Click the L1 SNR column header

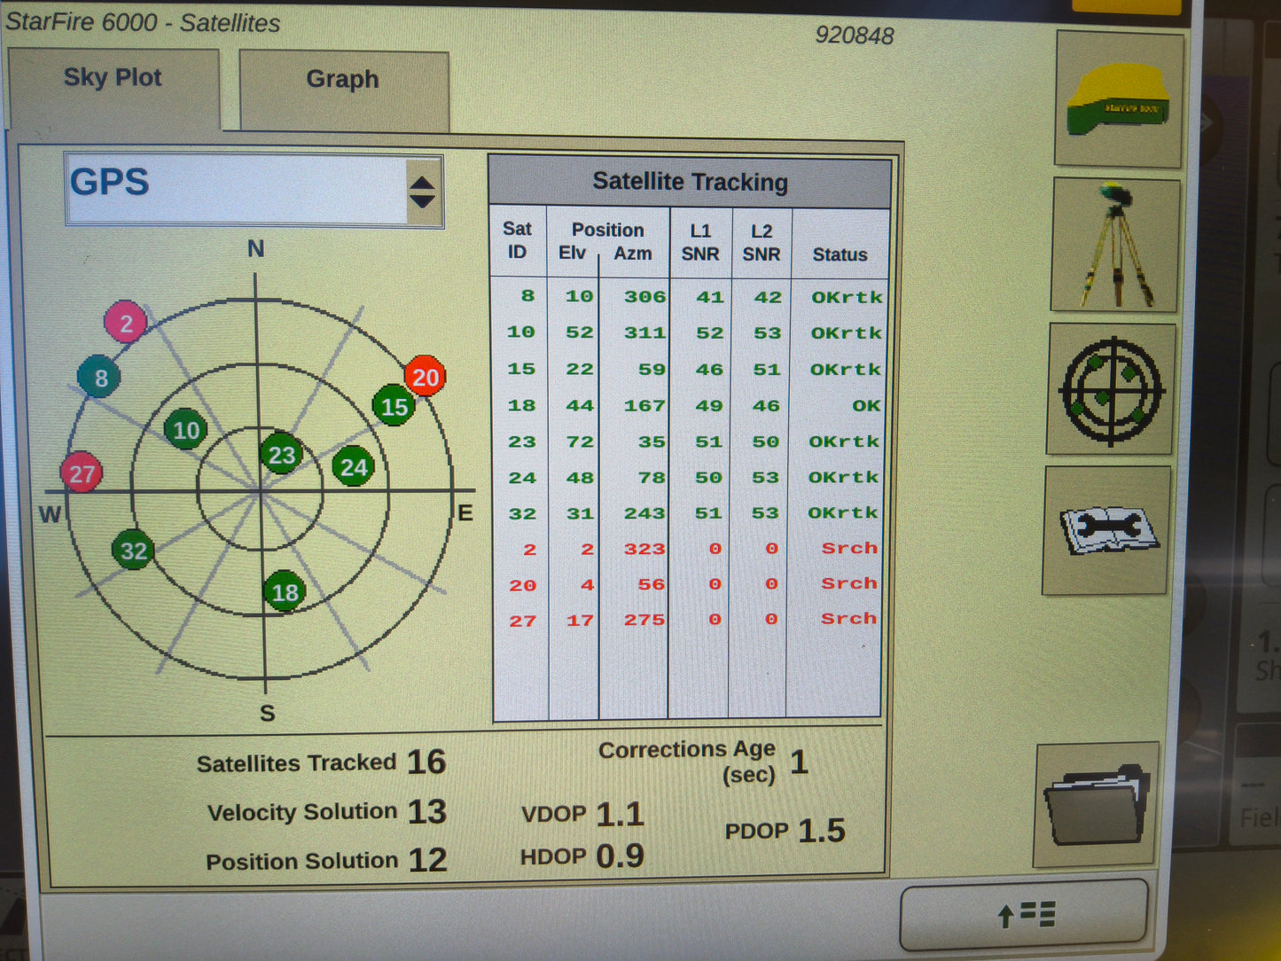[x=700, y=242]
